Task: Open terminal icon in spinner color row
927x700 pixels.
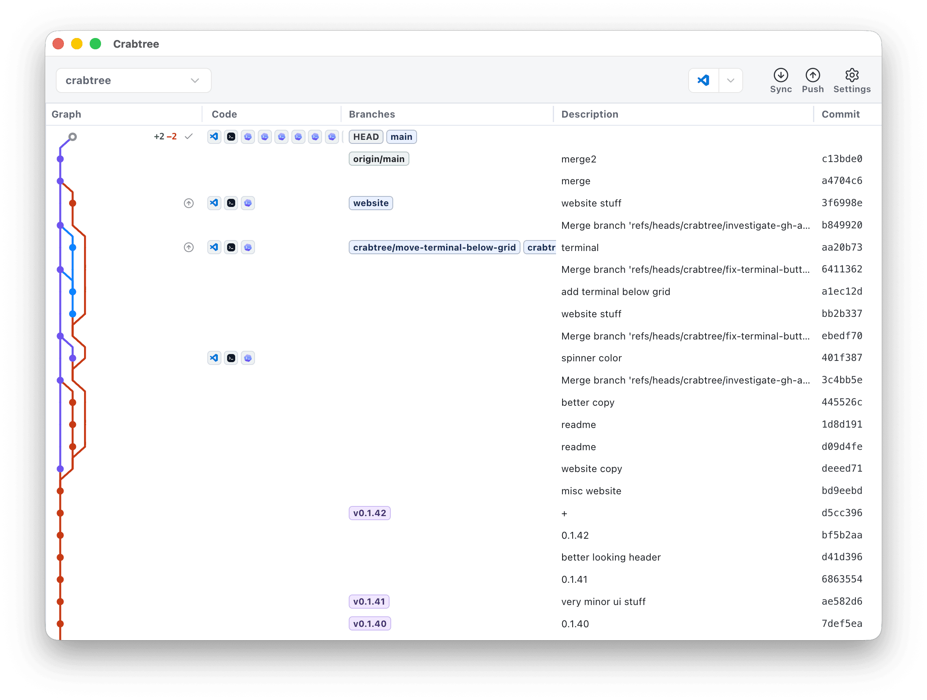Action: click(x=231, y=358)
